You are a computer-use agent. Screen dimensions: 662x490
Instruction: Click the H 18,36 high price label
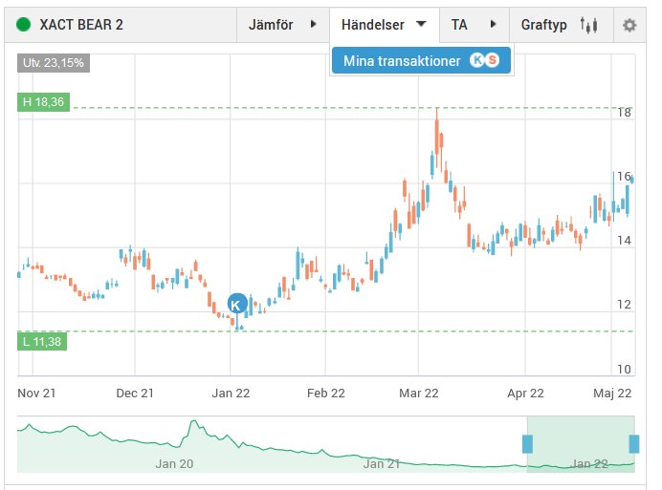[x=43, y=102]
